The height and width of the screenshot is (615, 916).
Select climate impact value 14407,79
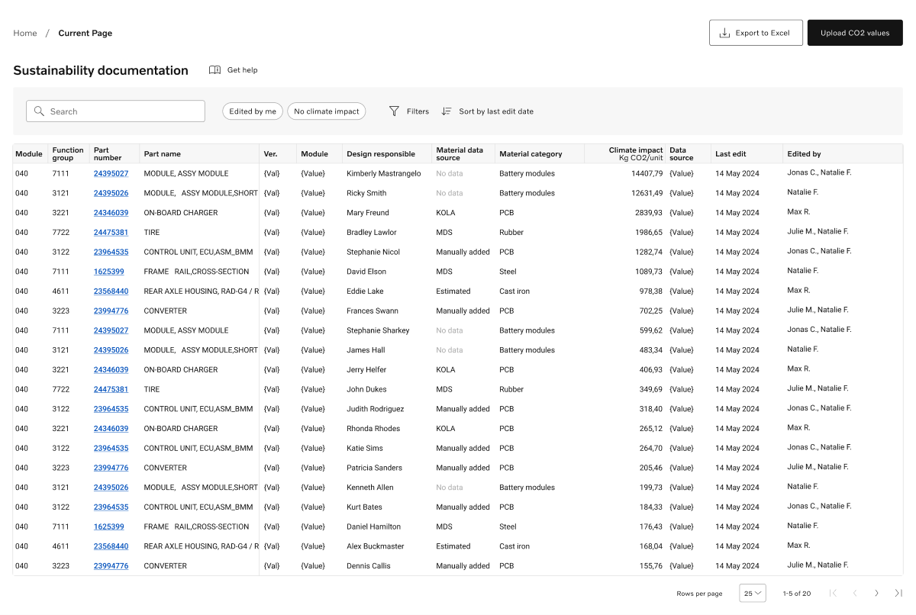[647, 173]
